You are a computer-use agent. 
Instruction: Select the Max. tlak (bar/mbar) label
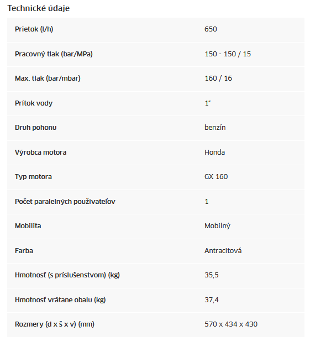pos(48,78)
